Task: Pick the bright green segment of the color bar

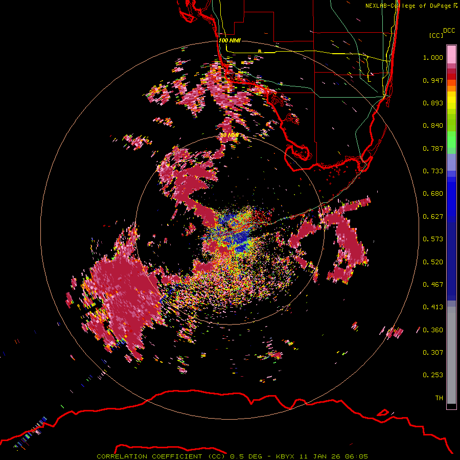Action: coord(451,140)
